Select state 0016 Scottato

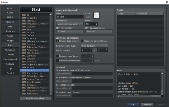35,59
